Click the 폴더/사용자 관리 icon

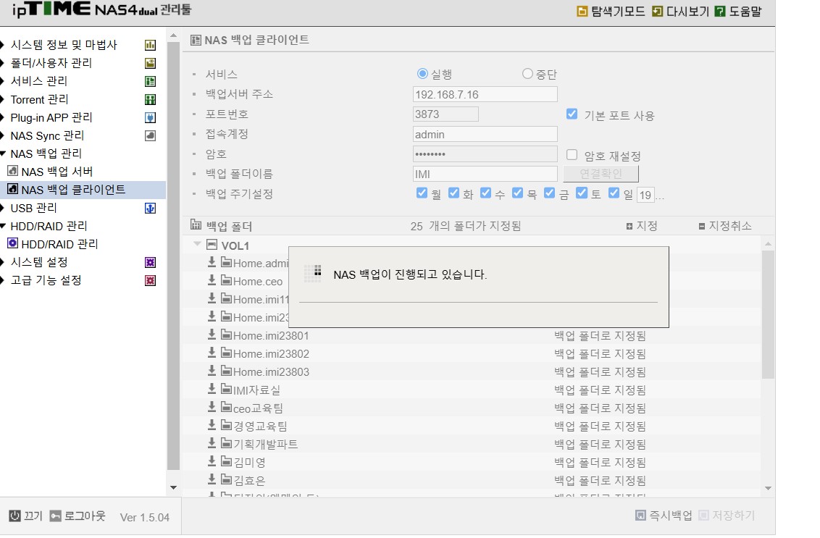point(150,63)
